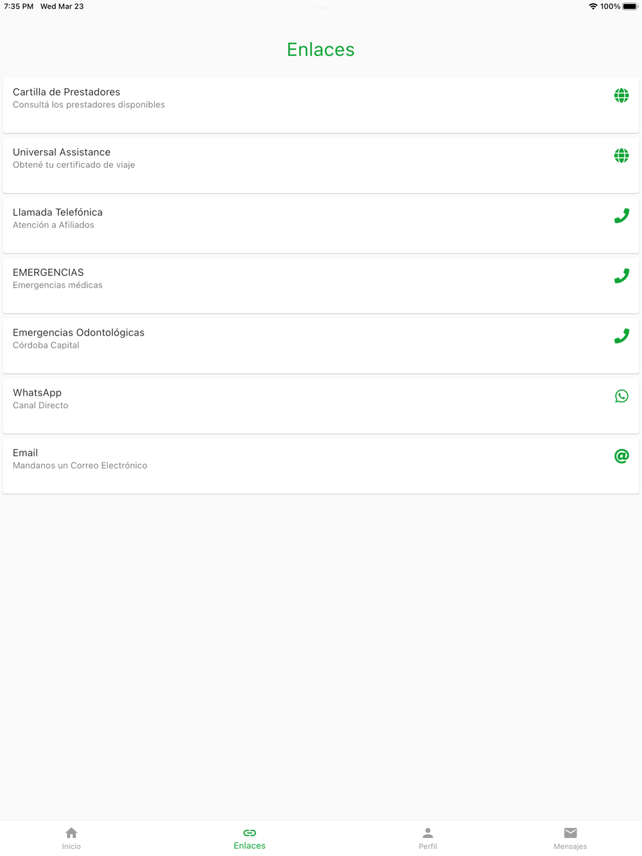642x856 pixels.
Task: Open the Mensajes tab
Action: pyautogui.click(x=570, y=838)
